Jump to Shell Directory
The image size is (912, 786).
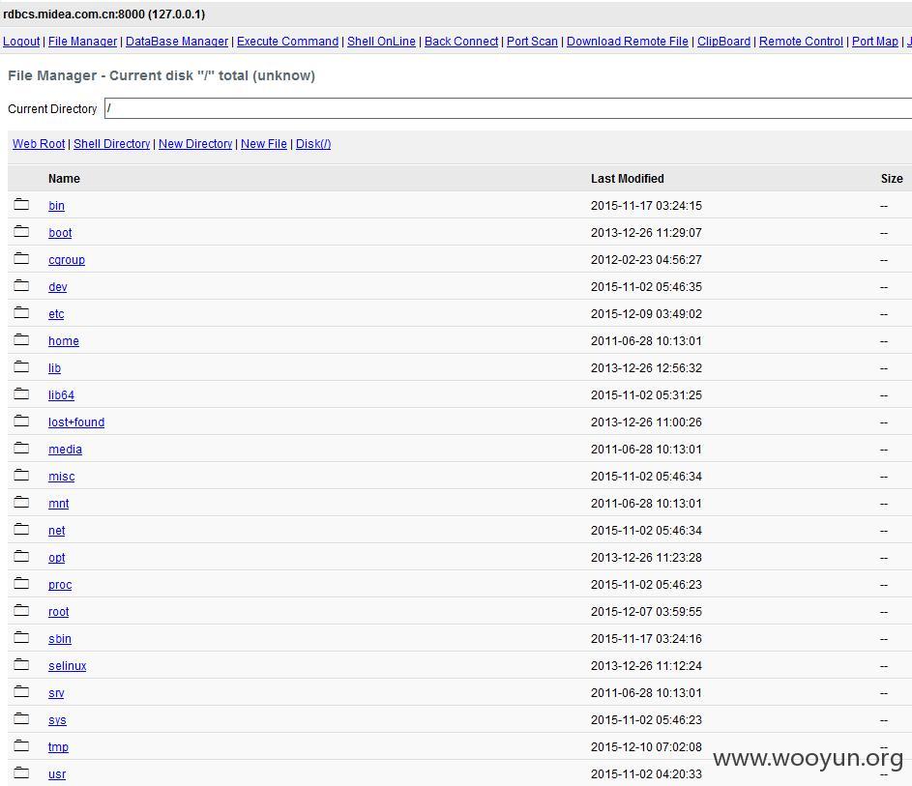tap(111, 144)
